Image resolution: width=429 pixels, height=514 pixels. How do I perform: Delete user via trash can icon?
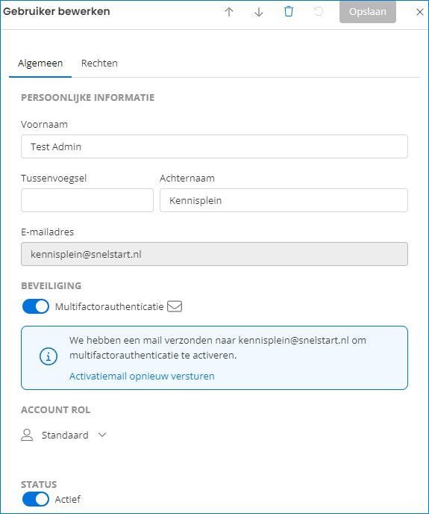pos(289,11)
